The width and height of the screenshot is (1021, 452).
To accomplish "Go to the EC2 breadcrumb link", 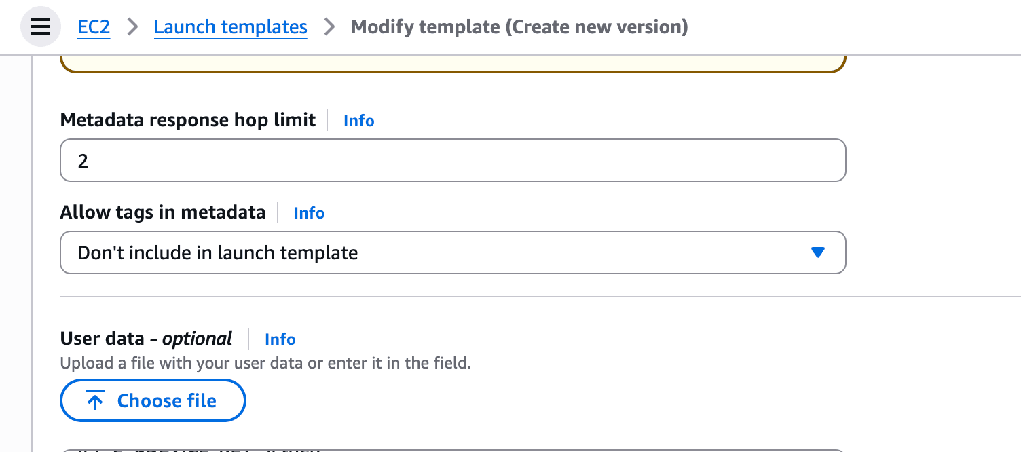I will (x=94, y=27).
